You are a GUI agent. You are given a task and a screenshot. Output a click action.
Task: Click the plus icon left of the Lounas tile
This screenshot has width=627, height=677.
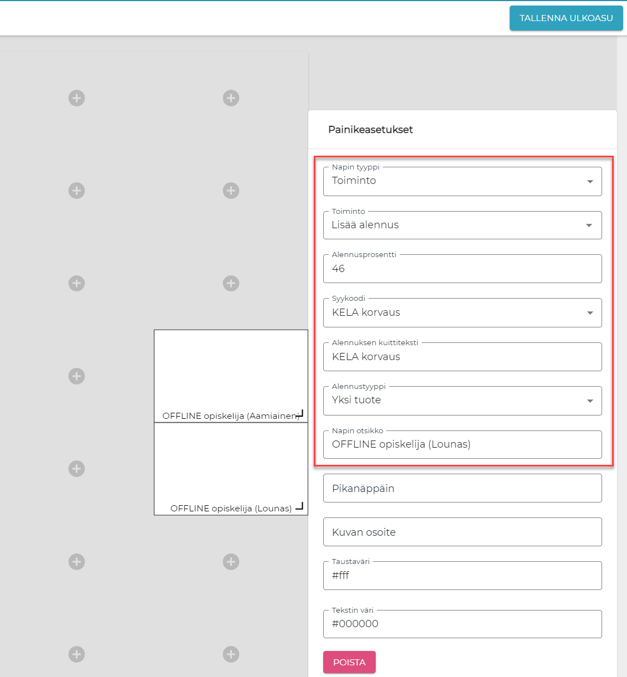pos(76,469)
